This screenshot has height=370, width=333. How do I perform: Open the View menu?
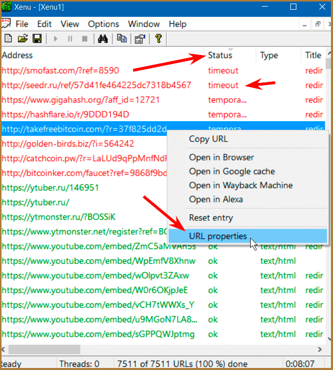click(70, 24)
